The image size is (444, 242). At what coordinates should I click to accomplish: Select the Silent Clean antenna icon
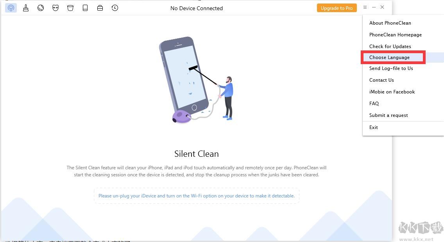click(11, 8)
